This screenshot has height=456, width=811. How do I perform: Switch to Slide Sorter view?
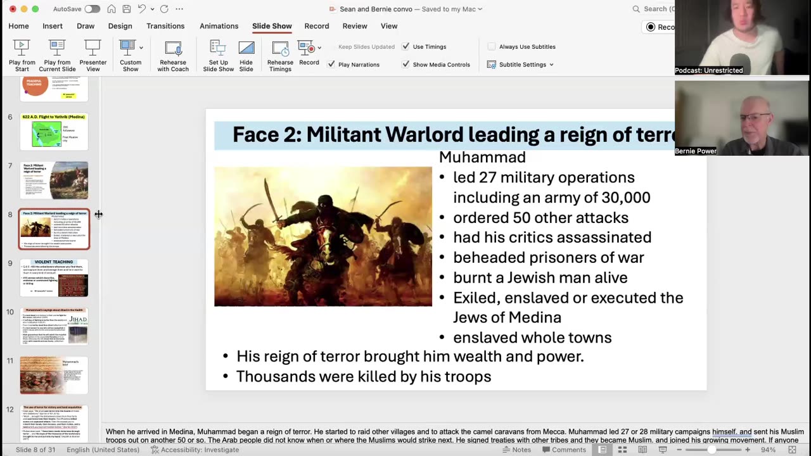622,450
